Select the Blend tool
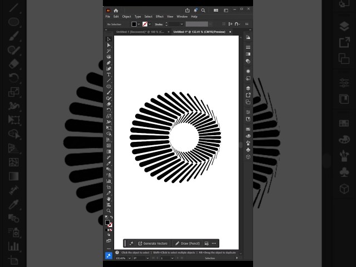The width and height of the screenshot is (356, 267). coord(108,169)
